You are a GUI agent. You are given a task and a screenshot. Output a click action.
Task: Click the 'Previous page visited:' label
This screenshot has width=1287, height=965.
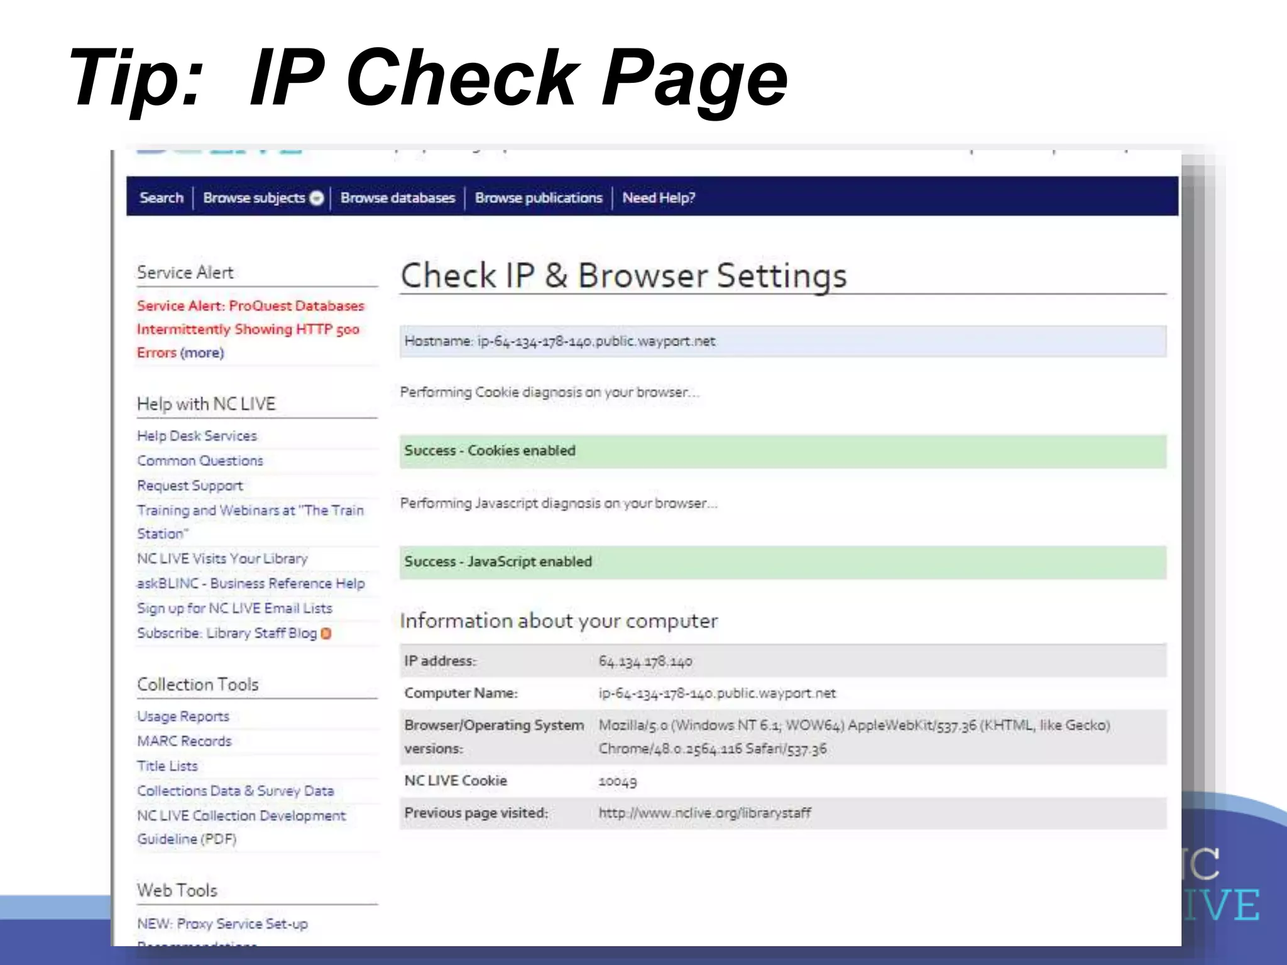[x=476, y=813]
